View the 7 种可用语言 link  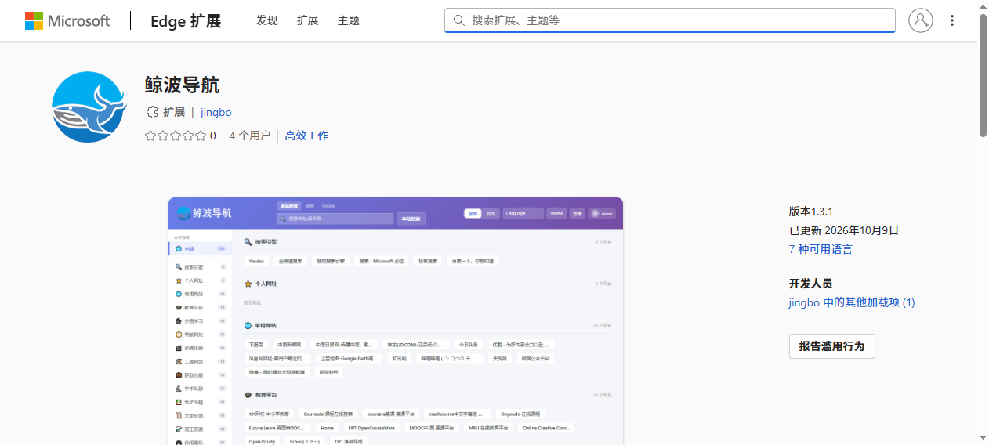coord(821,249)
